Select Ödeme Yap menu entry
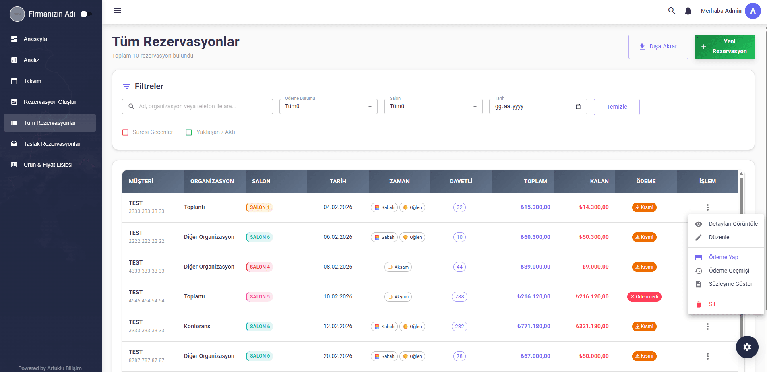 pyautogui.click(x=726, y=257)
